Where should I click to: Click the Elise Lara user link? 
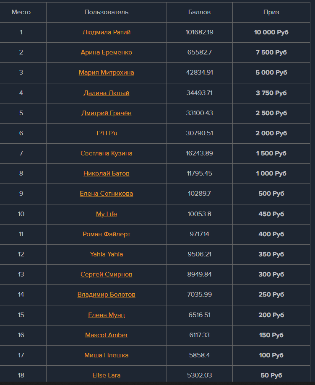click(107, 375)
